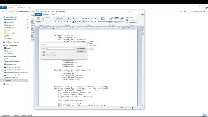Enable whole word only checkbox in Find dialog

[x=43, y=52]
